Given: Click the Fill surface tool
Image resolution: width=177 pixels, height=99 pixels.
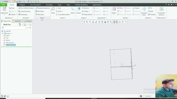Looking at the screenshot, I should [150, 8].
